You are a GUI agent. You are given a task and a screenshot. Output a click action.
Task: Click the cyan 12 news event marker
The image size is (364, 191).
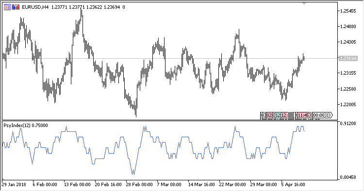(x=278, y=115)
